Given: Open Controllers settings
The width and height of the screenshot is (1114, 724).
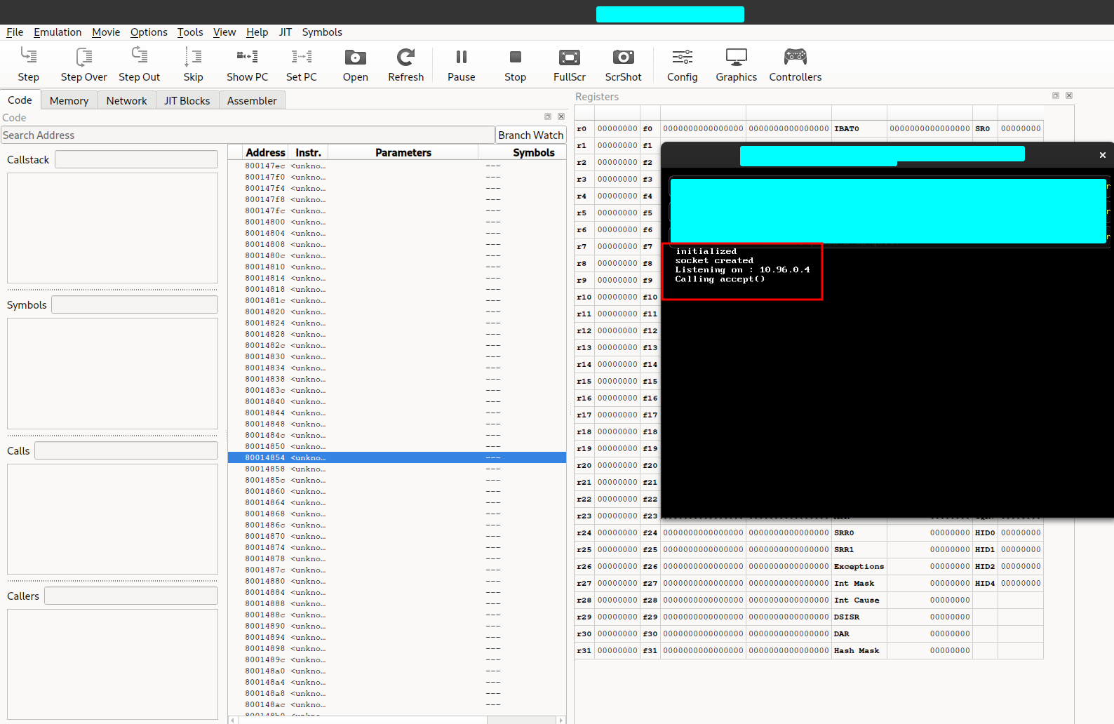Looking at the screenshot, I should (x=795, y=65).
